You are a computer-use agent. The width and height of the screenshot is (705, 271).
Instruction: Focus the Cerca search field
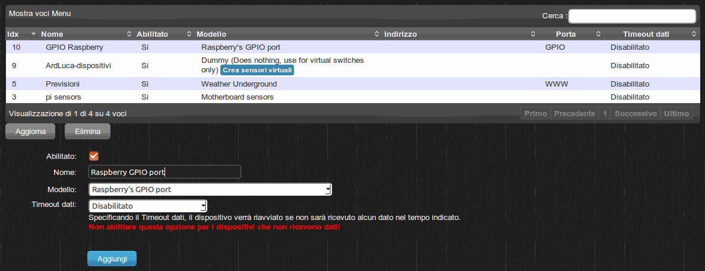pyautogui.click(x=632, y=15)
